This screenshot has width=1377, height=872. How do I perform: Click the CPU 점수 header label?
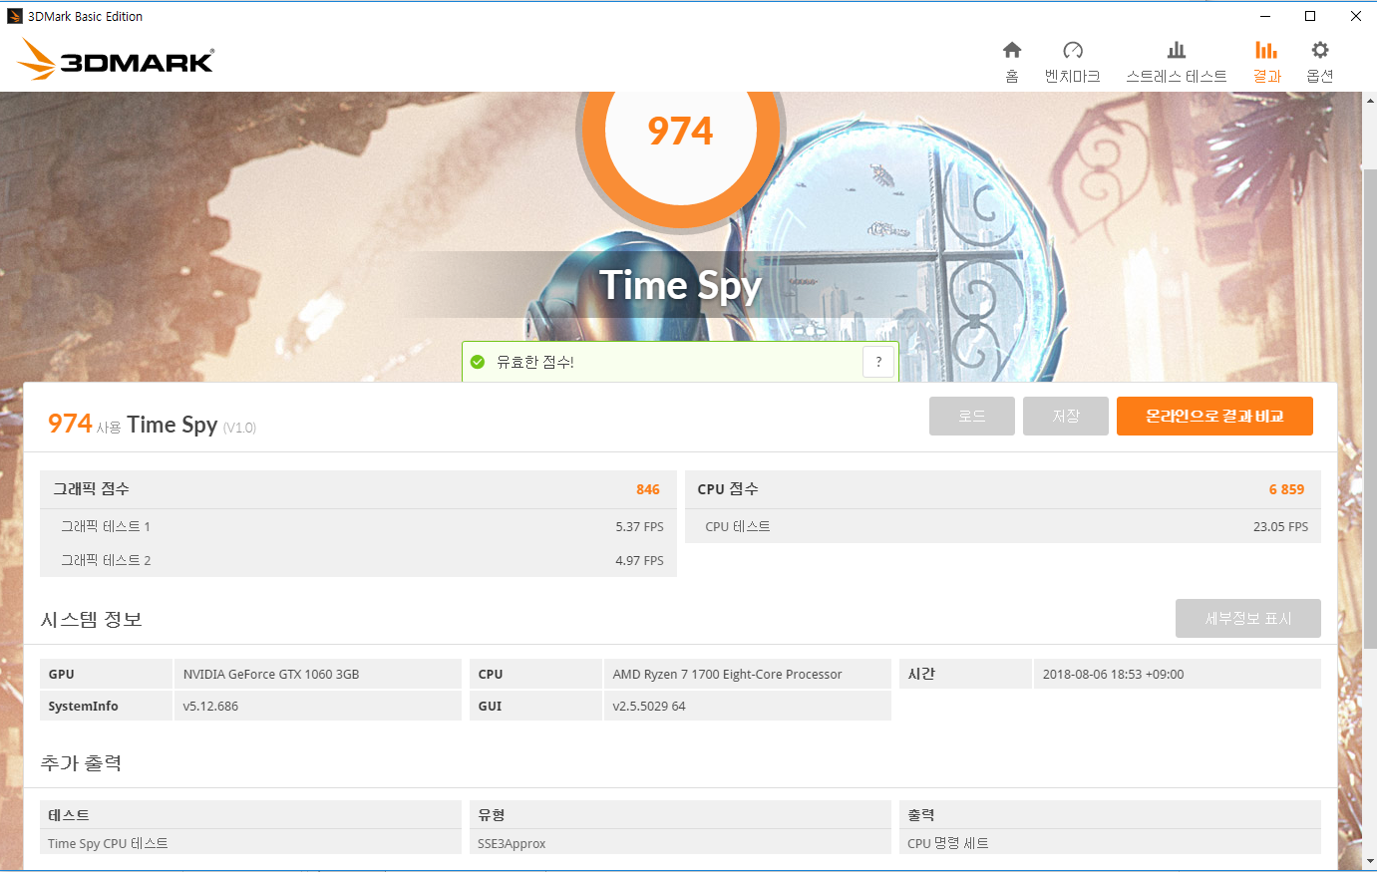click(728, 488)
